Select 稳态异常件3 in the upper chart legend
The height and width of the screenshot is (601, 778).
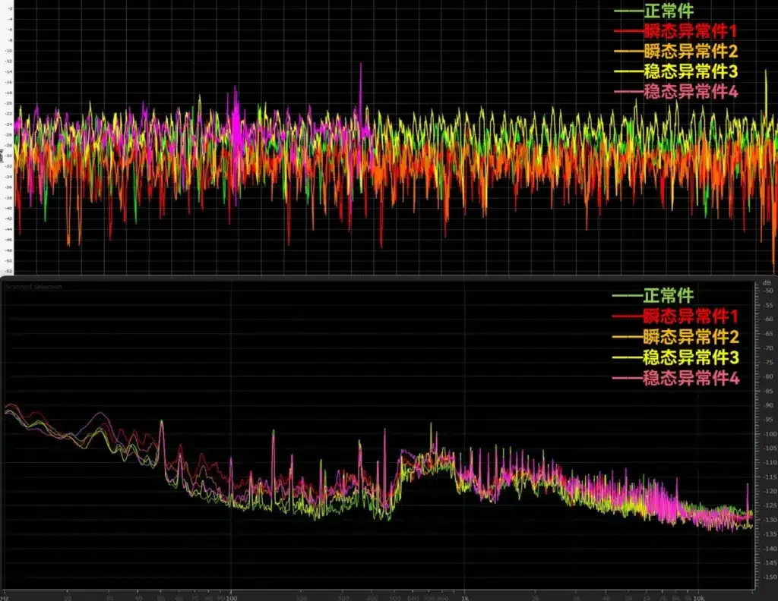pyautogui.click(x=690, y=71)
